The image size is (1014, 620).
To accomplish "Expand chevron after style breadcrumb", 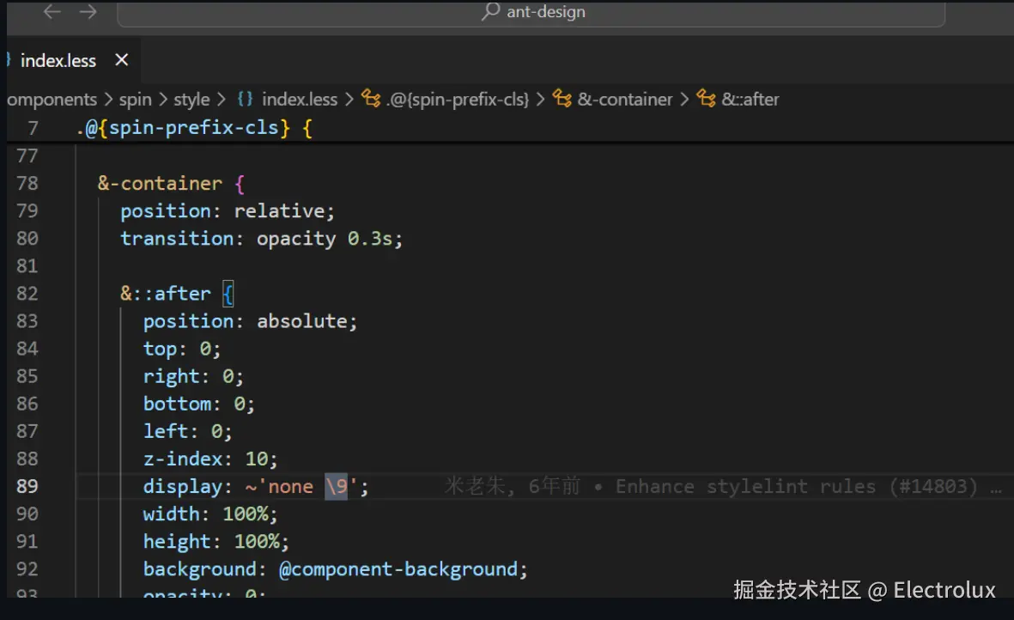I will click(x=222, y=100).
